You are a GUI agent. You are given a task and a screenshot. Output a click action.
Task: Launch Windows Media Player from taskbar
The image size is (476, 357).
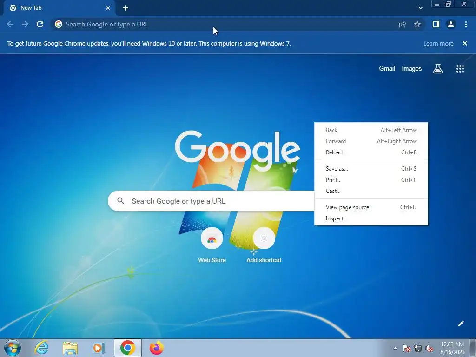(98, 348)
